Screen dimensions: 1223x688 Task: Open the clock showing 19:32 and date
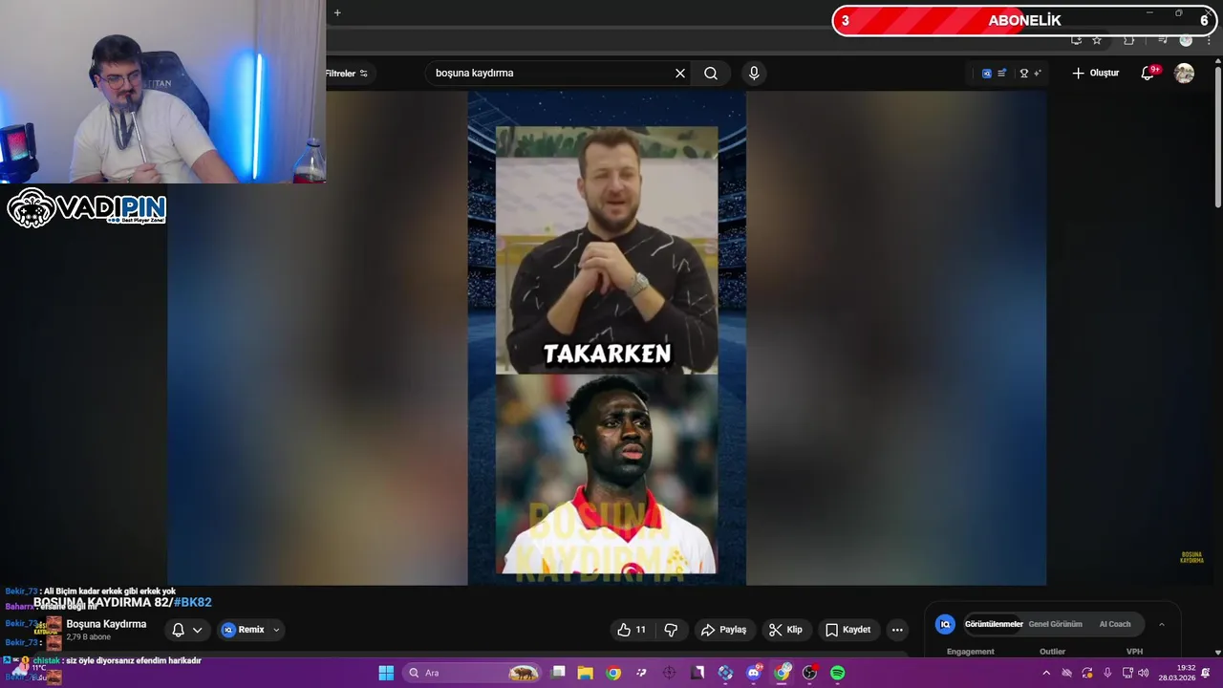coord(1177,673)
